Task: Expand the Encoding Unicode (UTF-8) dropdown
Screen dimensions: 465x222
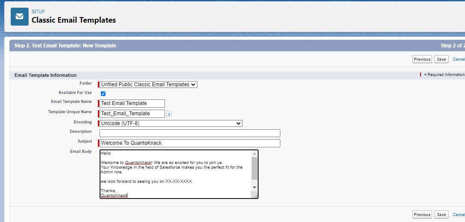Action: point(171,123)
